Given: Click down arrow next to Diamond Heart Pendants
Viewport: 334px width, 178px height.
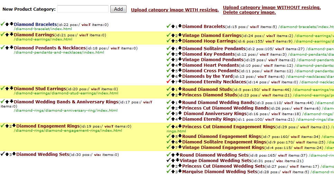Looking at the screenshot, I should click(180, 65).
